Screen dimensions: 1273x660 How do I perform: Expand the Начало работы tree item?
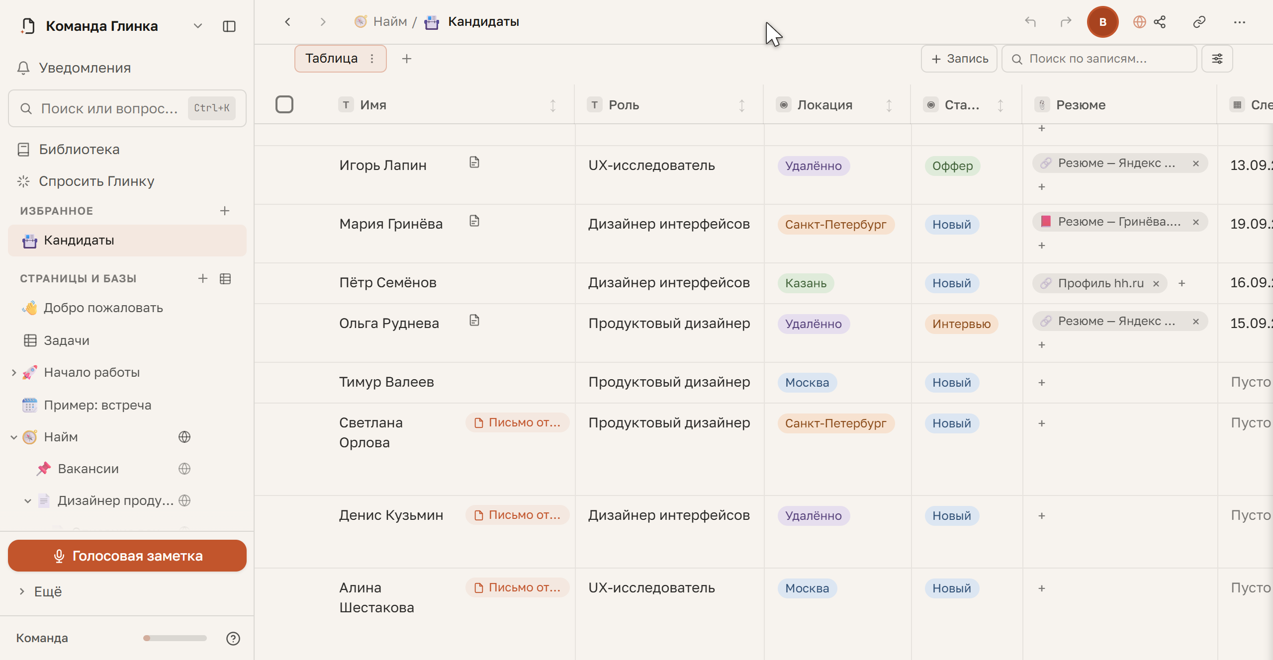(x=14, y=372)
